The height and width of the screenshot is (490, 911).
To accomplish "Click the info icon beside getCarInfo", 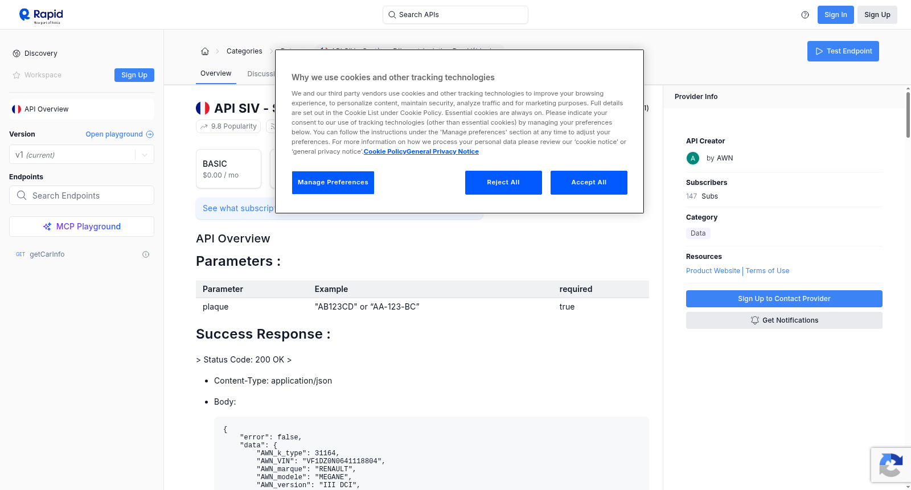I will (146, 254).
